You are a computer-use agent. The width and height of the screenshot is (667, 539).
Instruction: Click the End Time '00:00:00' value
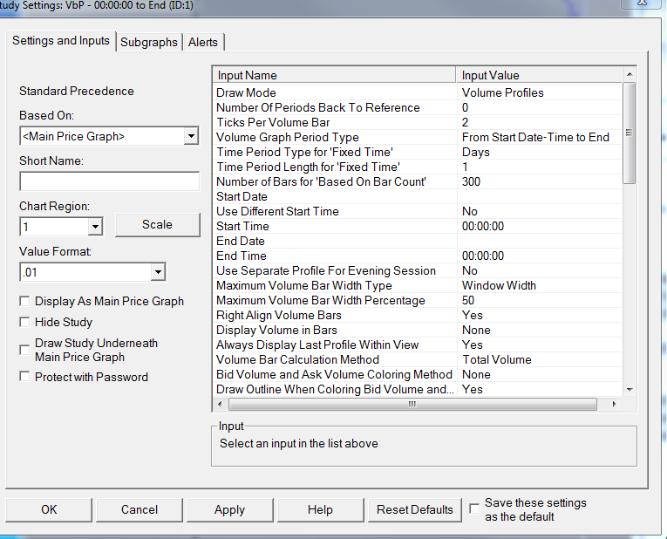click(x=483, y=256)
